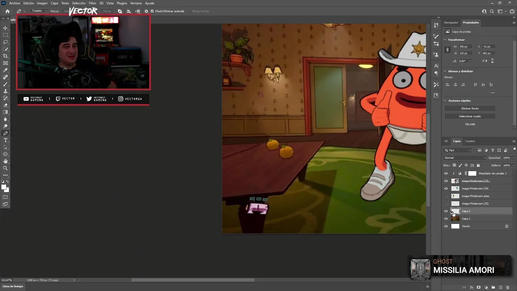Flip layer vertically in Properties
The image size is (517, 291).
tap(492, 61)
